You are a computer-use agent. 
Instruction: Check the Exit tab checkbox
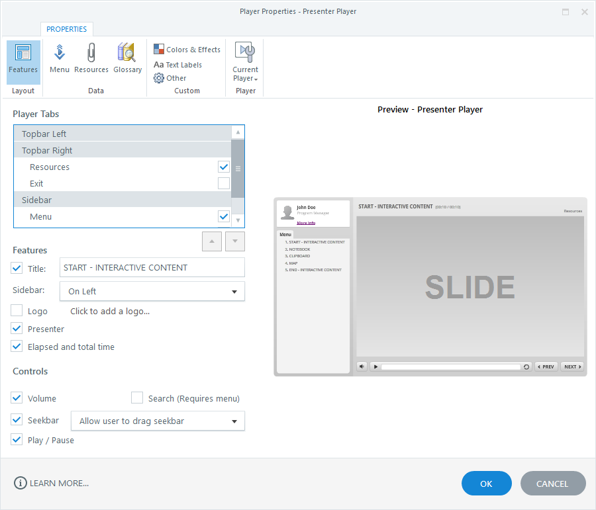point(224,183)
